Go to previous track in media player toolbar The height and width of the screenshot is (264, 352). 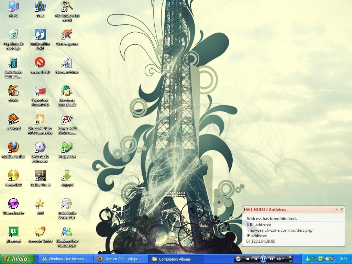coord(255,259)
